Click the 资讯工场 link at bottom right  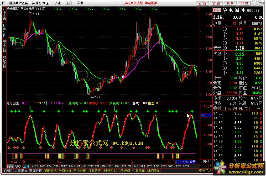(x=205, y=171)
